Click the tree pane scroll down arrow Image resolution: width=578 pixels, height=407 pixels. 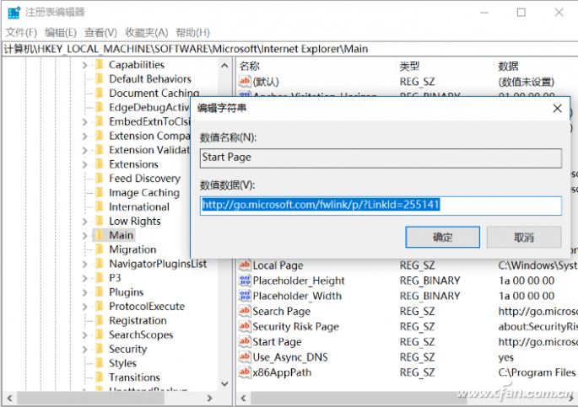pyautogui.click(x=224, y=383)
